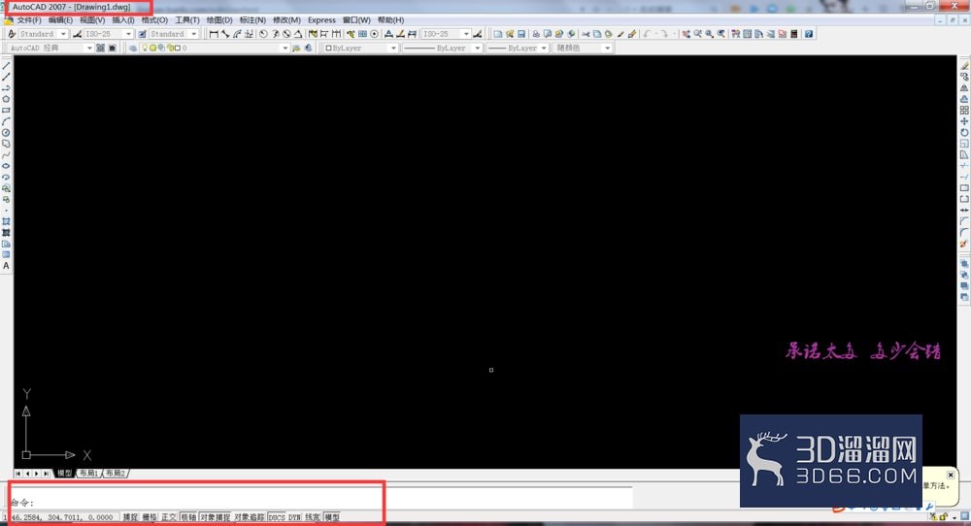Toggle 线宽 lineweight display in status bar
This screenshot has width=971, height=526.
[313, 516]
